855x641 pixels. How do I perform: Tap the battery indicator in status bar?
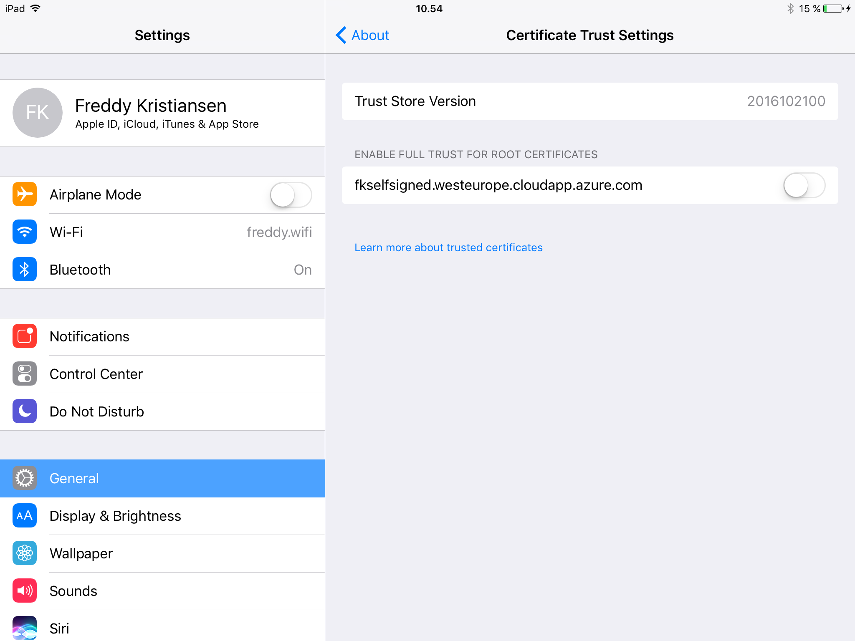click(833, 9)
